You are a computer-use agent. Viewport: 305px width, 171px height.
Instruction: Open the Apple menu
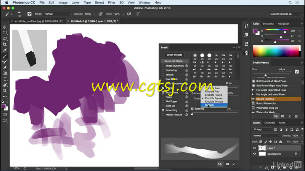pos(6,3)
